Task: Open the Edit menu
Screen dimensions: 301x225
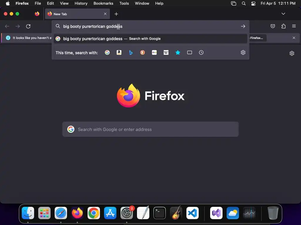Action: 51,4
